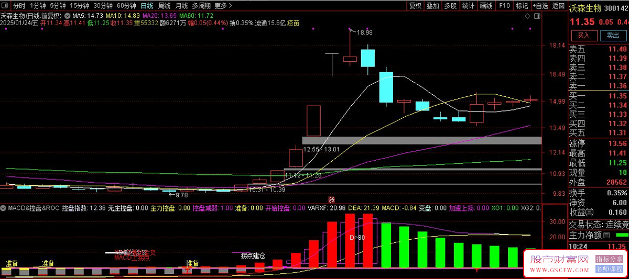
Task: Select the 买四 bid row at 11.32
Action: click(599, 124)
